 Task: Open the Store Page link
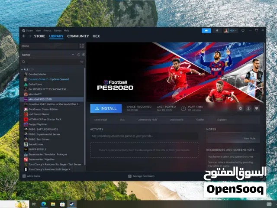pos(100,120)
